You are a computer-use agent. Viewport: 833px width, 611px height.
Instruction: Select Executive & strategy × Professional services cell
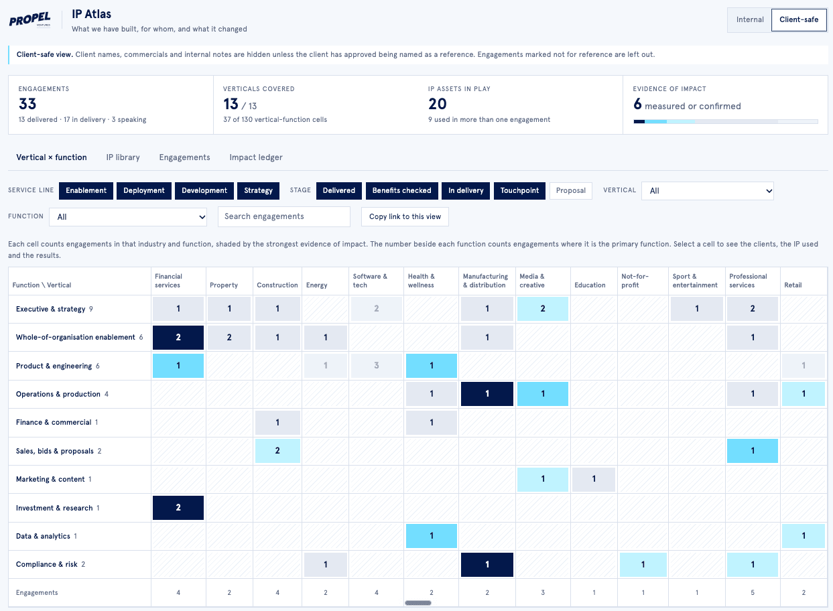pos(753,309)
